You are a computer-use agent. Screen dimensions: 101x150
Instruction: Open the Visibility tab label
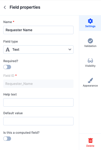[90, 66]
